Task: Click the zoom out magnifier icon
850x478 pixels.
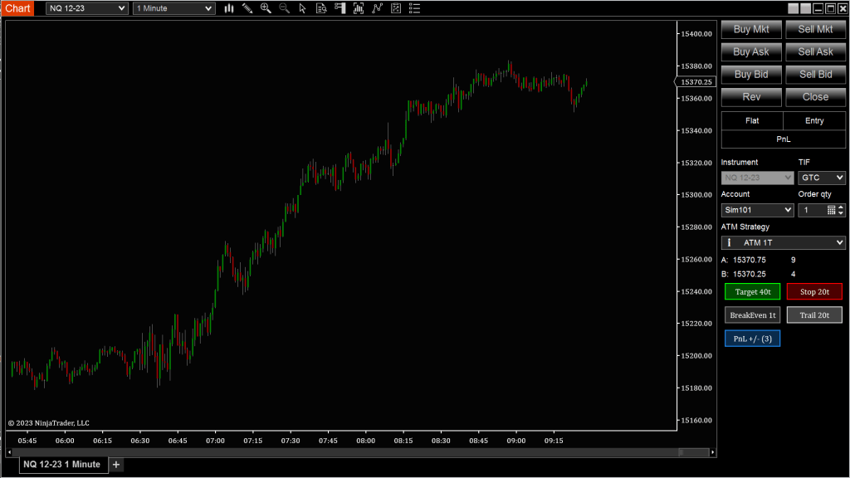Action: (284, 8)
